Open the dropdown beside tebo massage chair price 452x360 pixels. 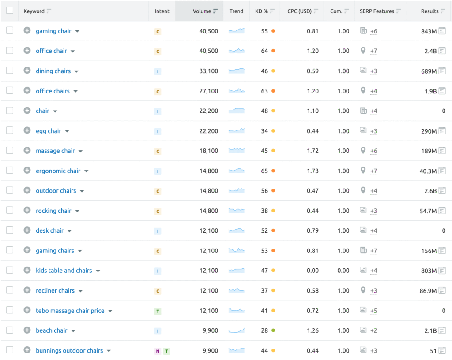point(110,311)
